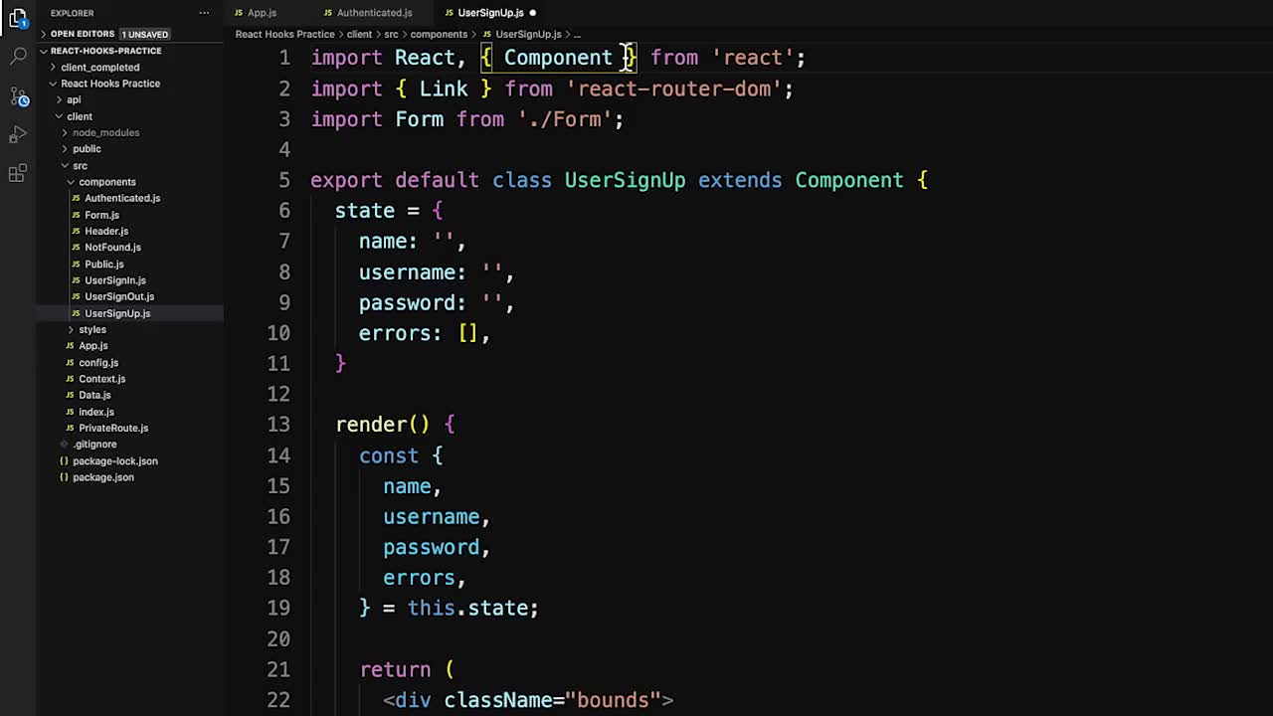Select package.json in the explorer
Image resolution: width=1273 pixels, height=716 pixels.
coord(103,476)
